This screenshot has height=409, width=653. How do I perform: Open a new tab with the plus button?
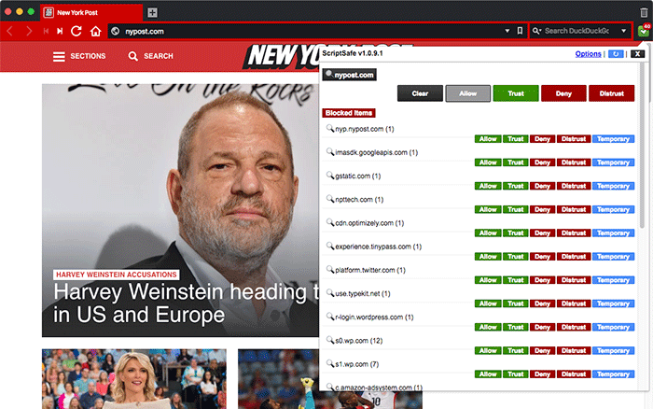pyautogui.click(x=153, y=12)
